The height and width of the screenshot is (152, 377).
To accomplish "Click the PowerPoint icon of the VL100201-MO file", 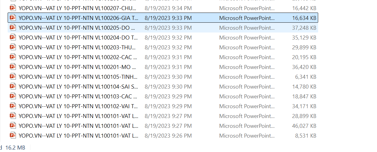I will (13, 67).
